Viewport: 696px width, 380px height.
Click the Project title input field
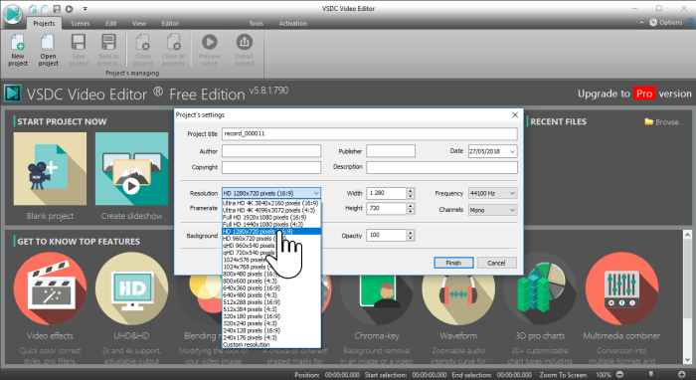pyautogui.click(x=369, y=133)
